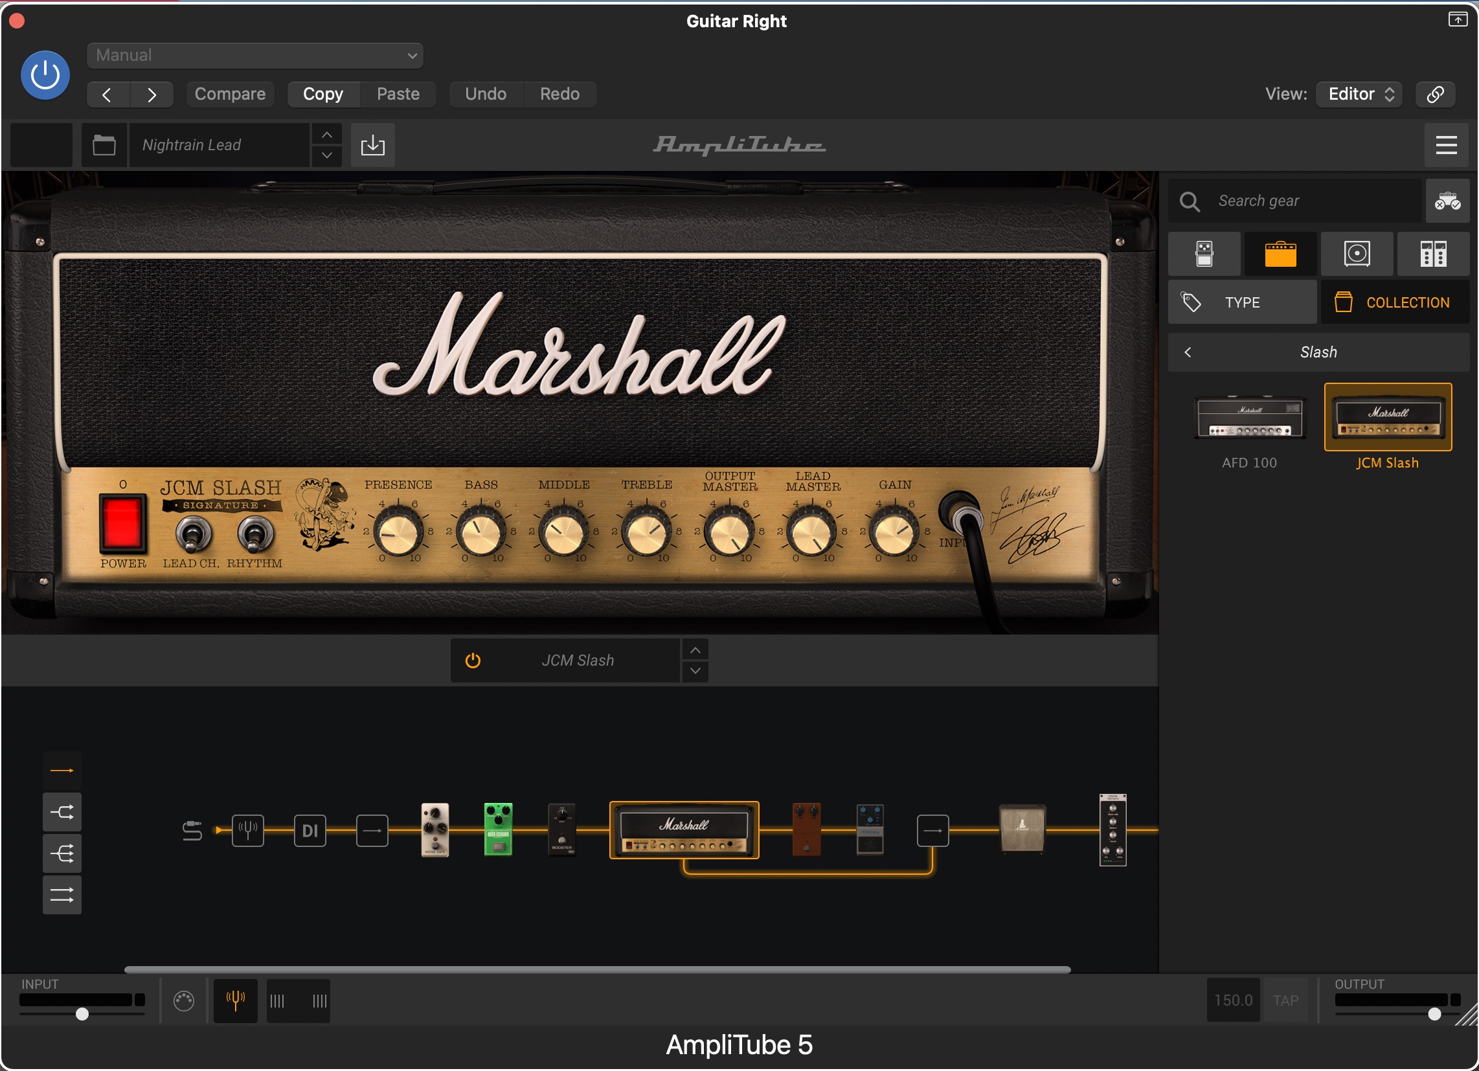Open the Manual preset dropdown
Viewport: 1479px width, 1071px height.
point(255,56)
